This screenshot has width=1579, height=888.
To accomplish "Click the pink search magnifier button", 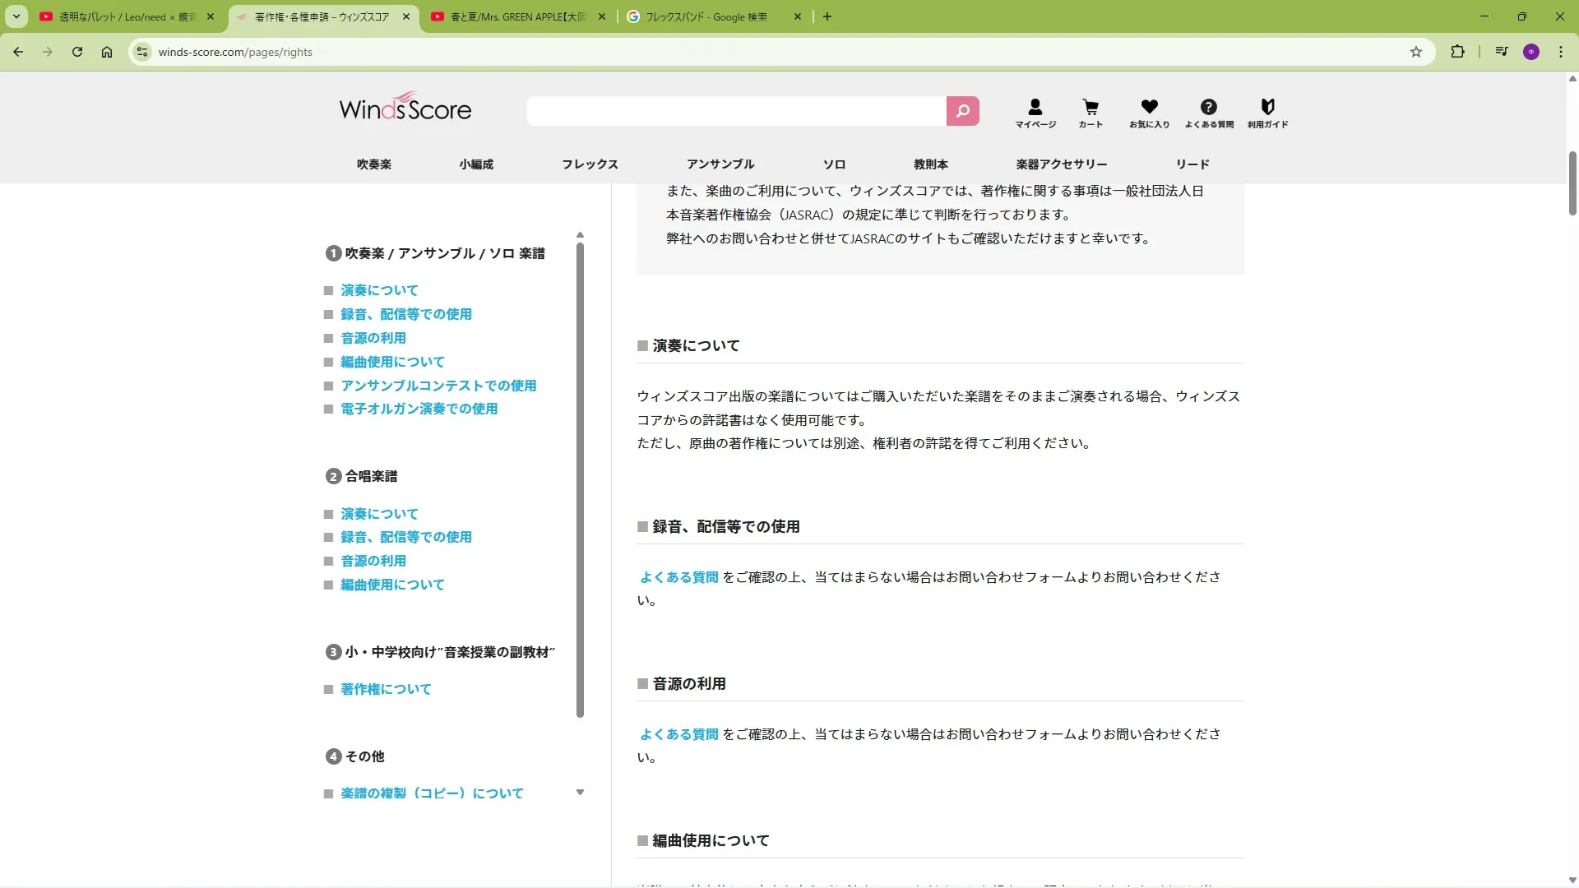I will (x=962, y=111).
